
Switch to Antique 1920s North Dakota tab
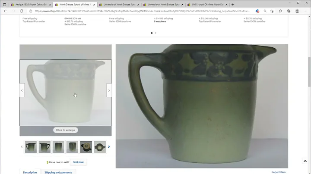[31, 4]
